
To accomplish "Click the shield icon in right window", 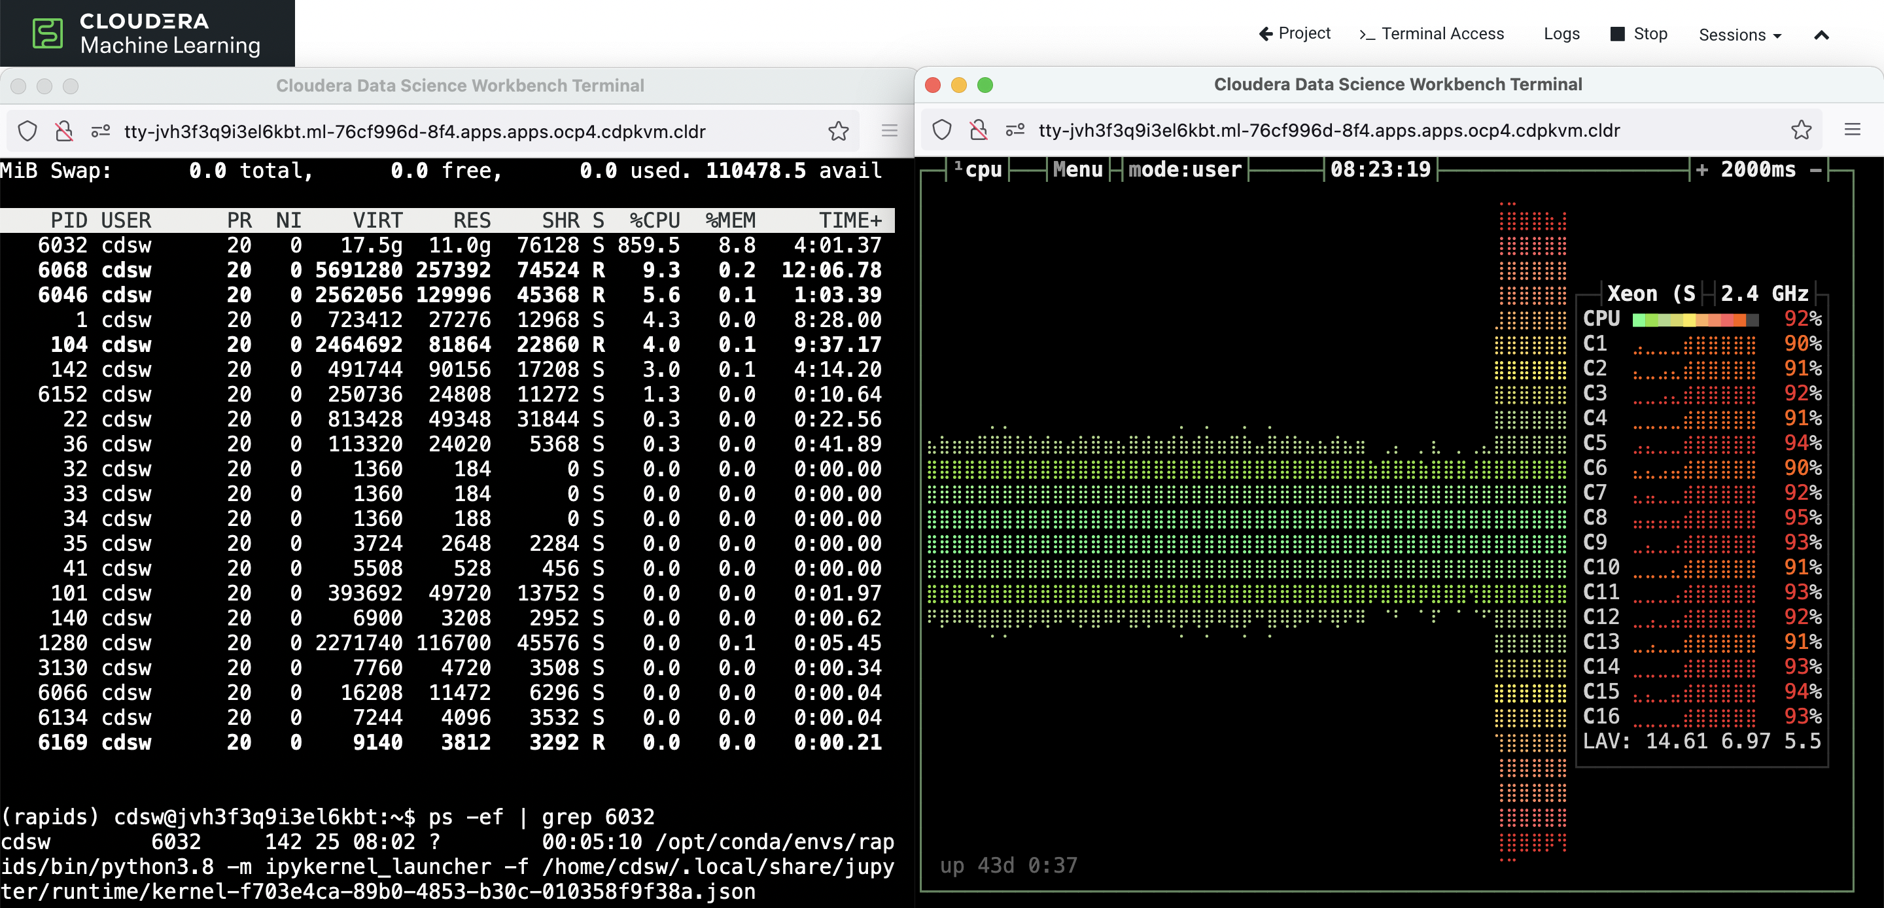I will click(x=942, y=130).
